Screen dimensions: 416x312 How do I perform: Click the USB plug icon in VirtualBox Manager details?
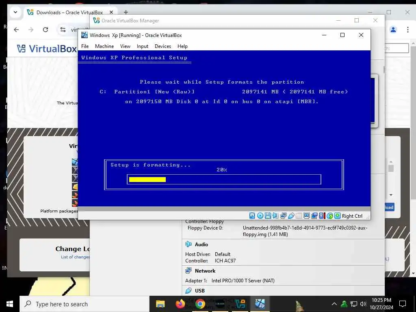point(188,290)
